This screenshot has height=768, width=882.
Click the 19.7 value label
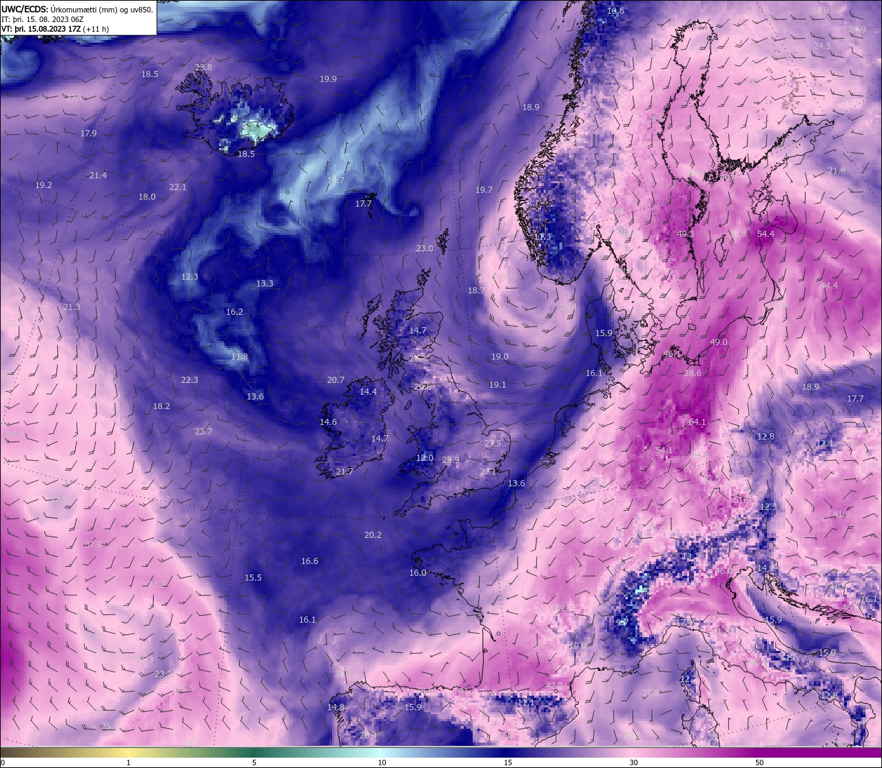pos(484,190)
